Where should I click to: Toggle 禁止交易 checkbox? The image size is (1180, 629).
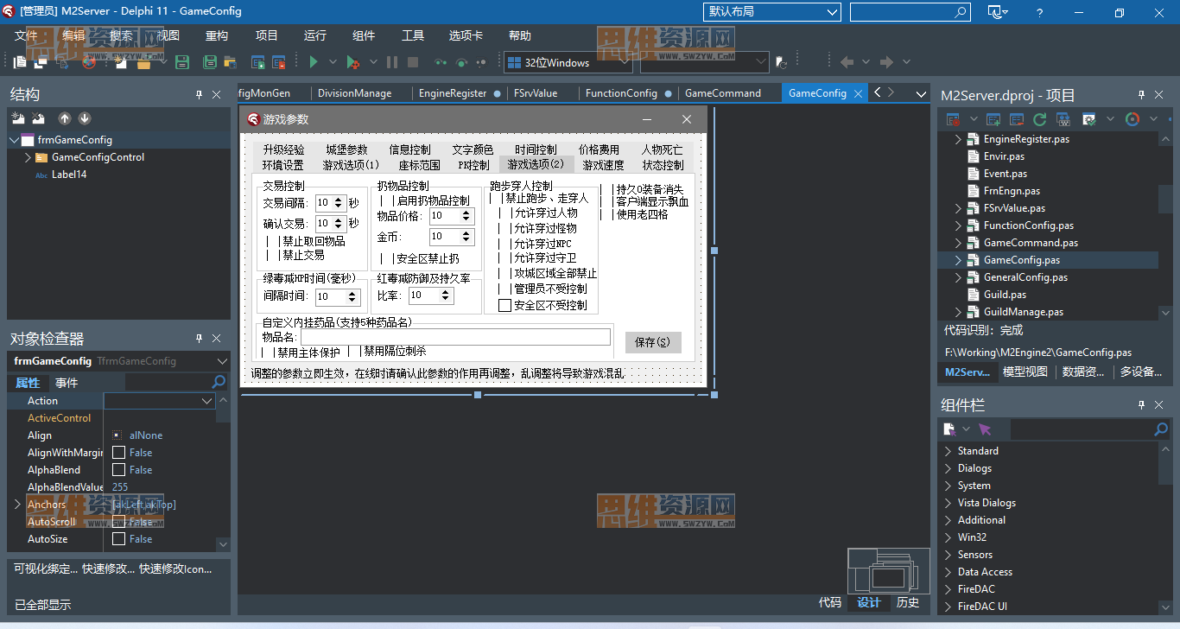pos(273,255)
